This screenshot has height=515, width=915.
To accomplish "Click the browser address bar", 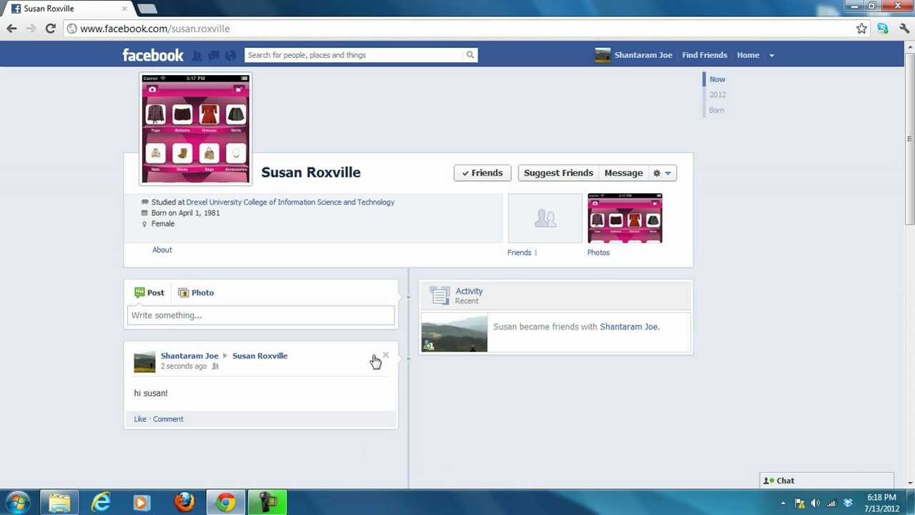I will click(457, 29).
